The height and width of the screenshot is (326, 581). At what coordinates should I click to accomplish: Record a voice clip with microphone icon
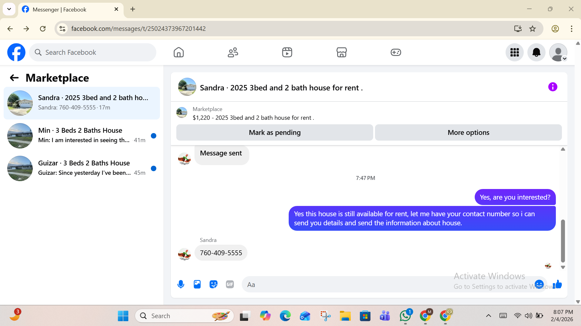click(181, 284)
